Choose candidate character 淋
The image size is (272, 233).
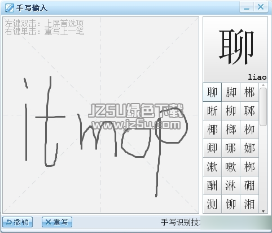click(x=231, y=185)
